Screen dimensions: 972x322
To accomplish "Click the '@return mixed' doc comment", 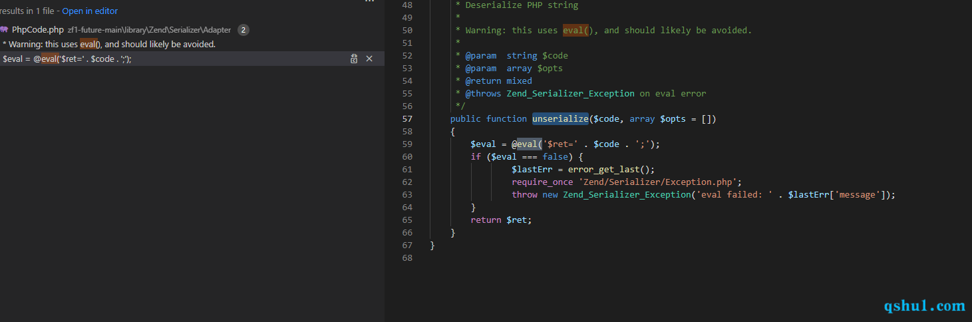I will 498,81.
